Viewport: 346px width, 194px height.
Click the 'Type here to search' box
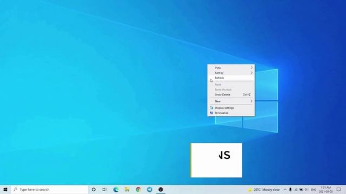click(x=50, y=189)
